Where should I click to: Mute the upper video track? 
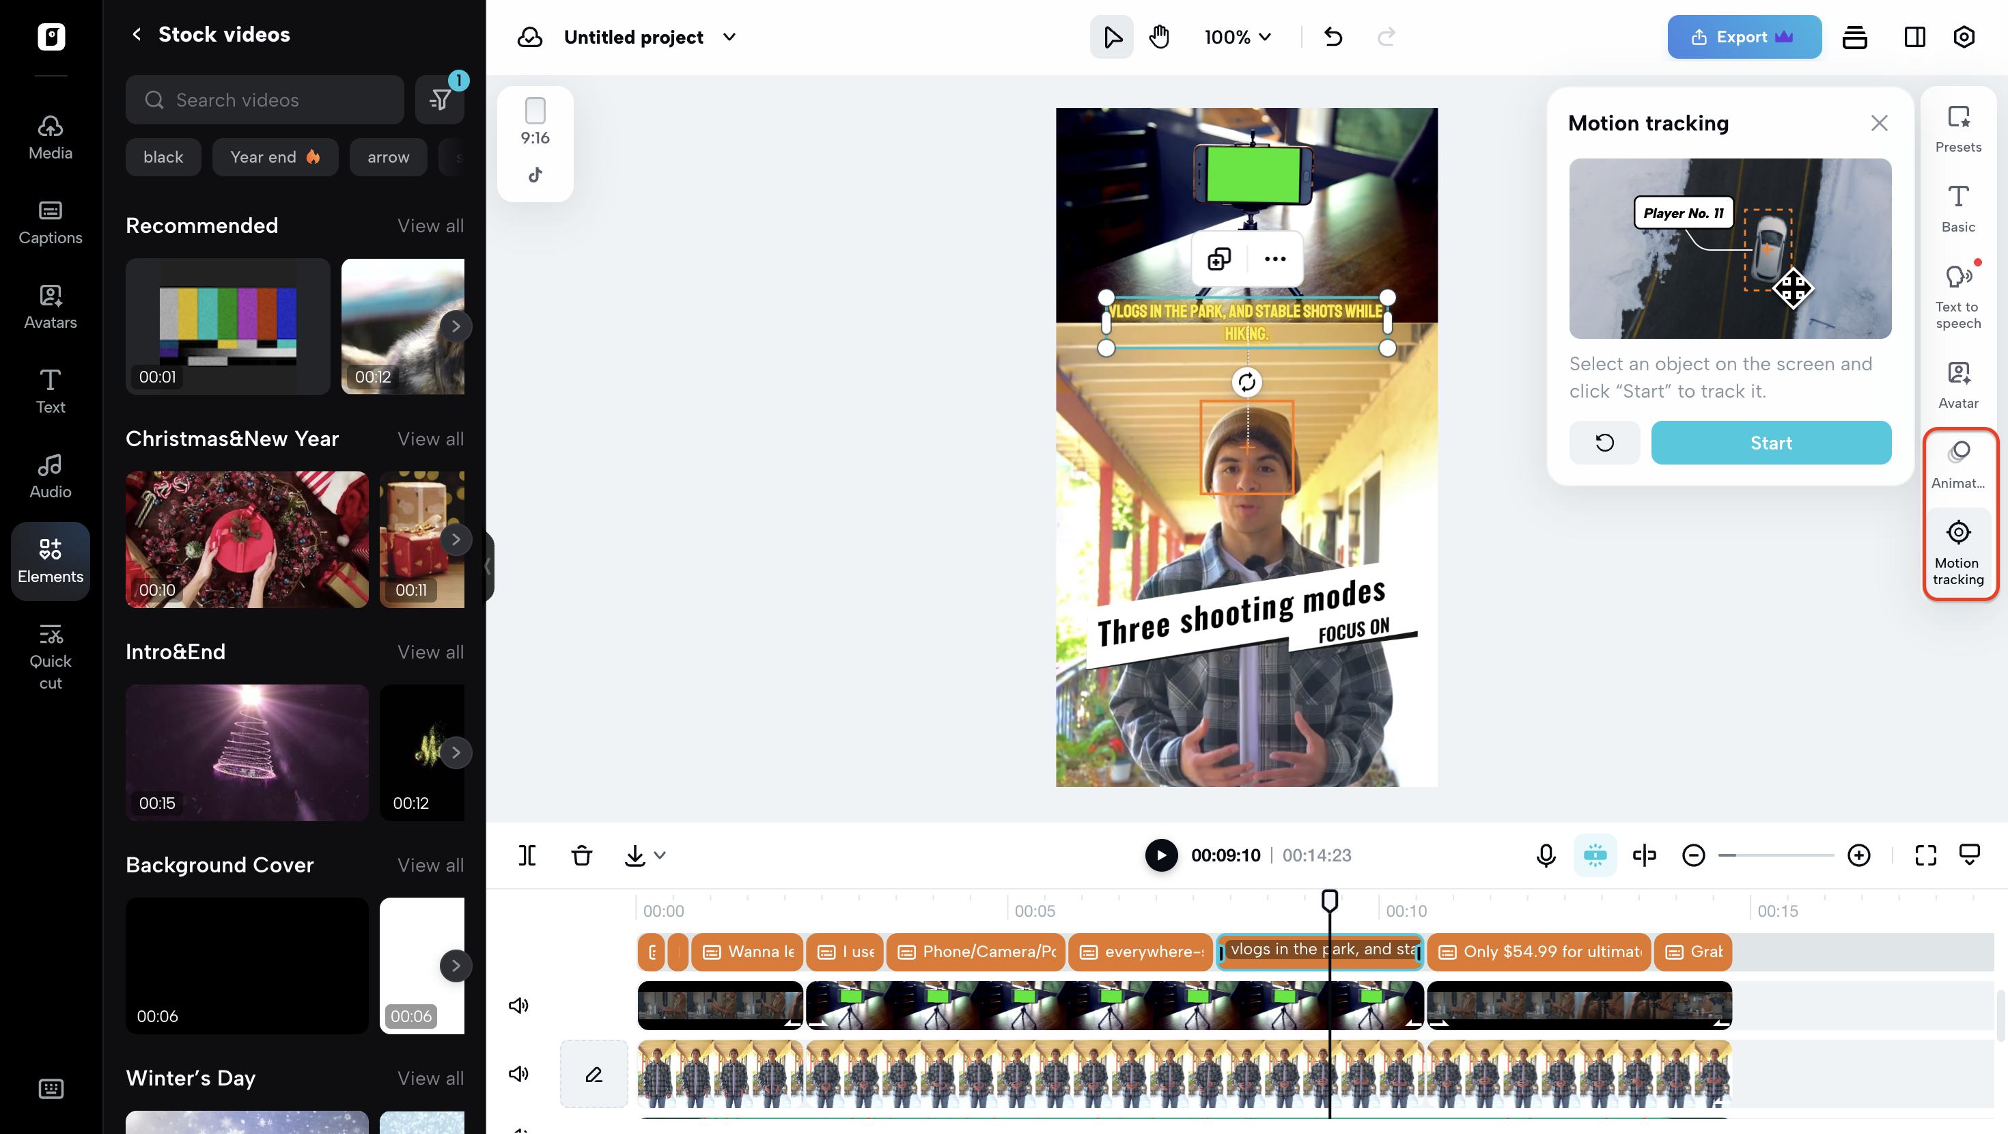point(518,1004)
